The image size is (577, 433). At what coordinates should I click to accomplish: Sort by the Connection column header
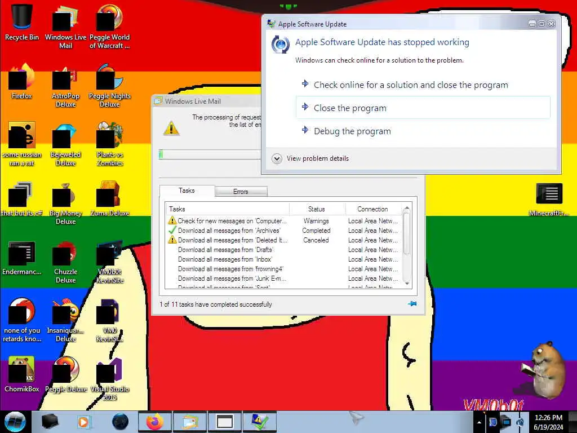(x=373, y=209)
